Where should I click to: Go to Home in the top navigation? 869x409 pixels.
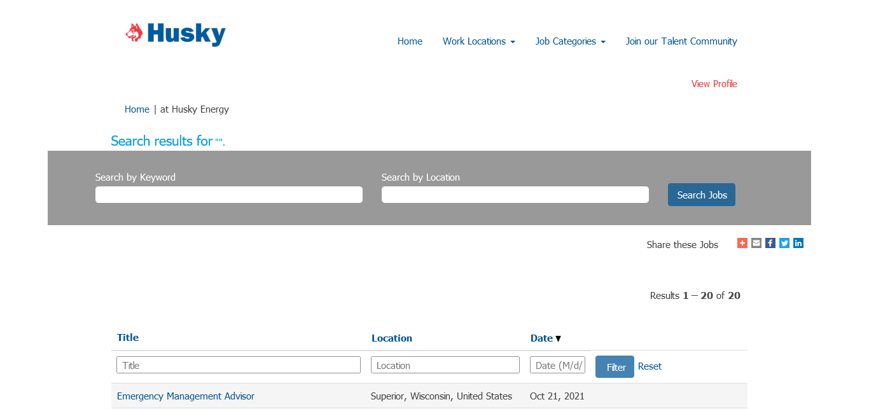click(410, 41)
